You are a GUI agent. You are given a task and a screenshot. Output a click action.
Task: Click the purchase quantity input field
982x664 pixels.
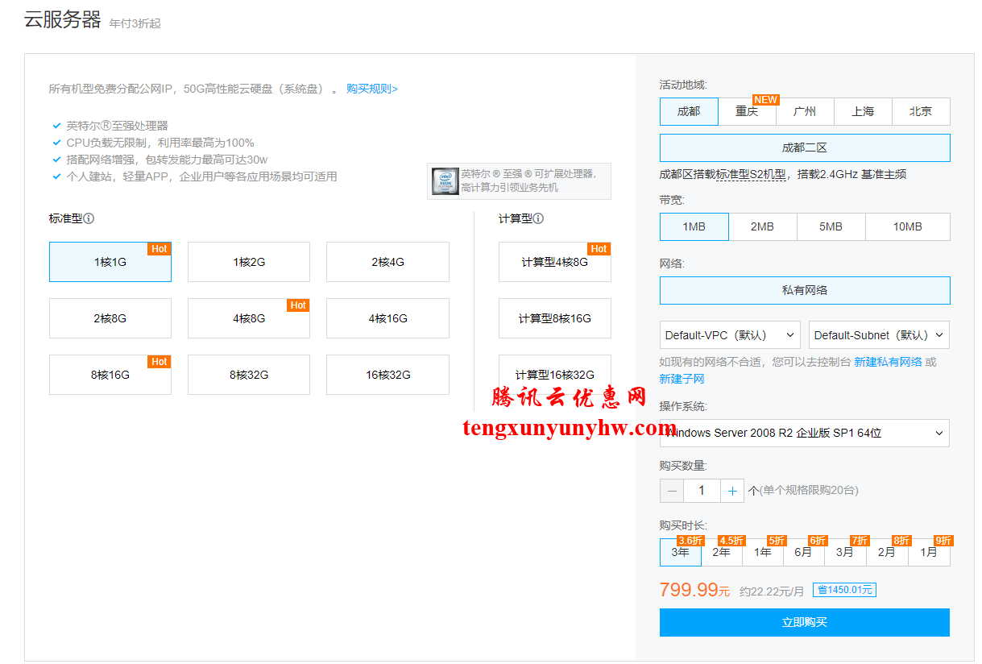click(702, 490)
